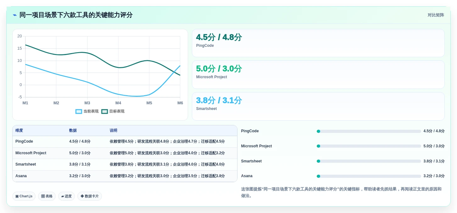Click the Microsoft Project progress bar

[369, 146]
